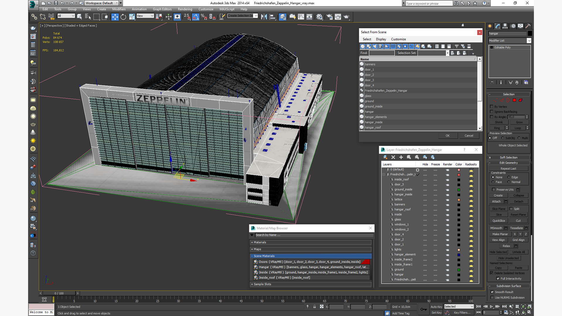The image size is (562, 316).
Task: Open the Rendering menu
Action: point(185,9)
